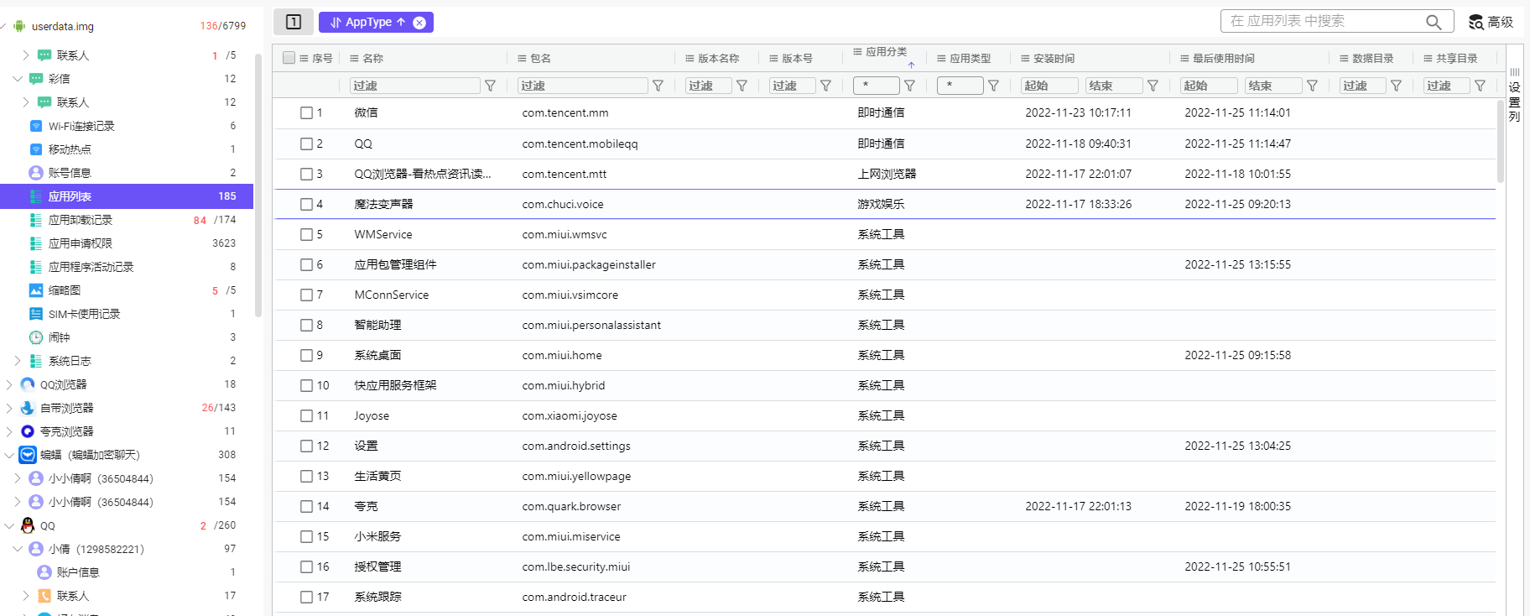Image resolution: width=1530 pixels, height=616 pixels.
Task: Check the checkbox for row QQ
Action: (307, 144)
